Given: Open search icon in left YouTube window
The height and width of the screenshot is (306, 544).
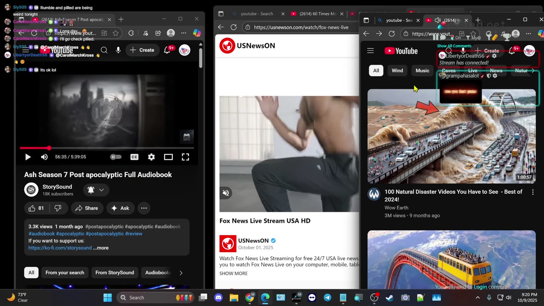Looking at the screenshot, I should click(104, 50).
